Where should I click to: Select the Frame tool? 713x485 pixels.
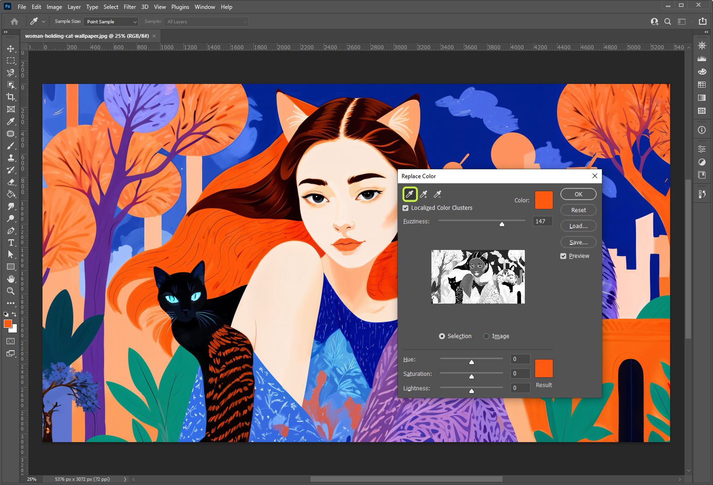tap(11, 109)
